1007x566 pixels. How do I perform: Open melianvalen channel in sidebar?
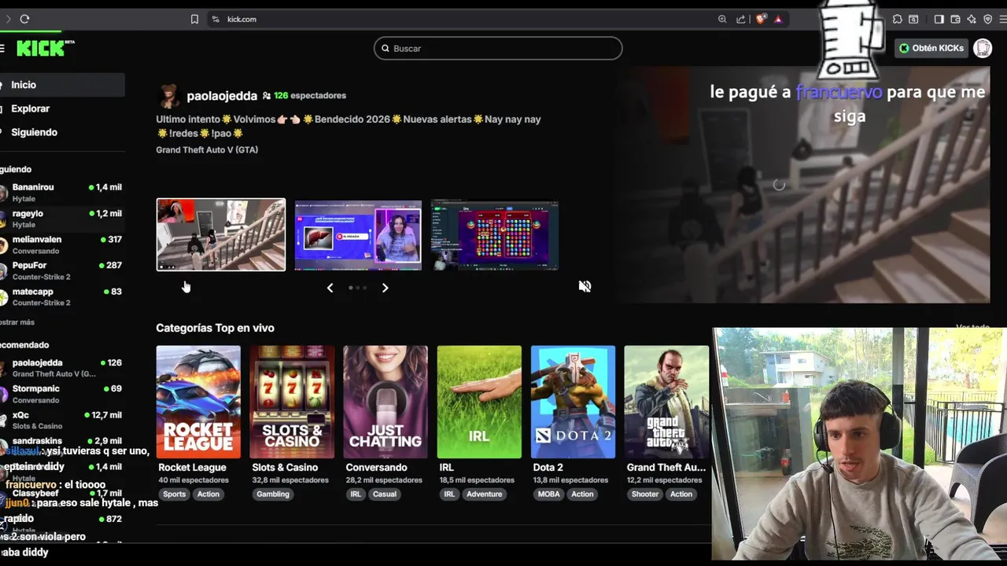[62, 244]
